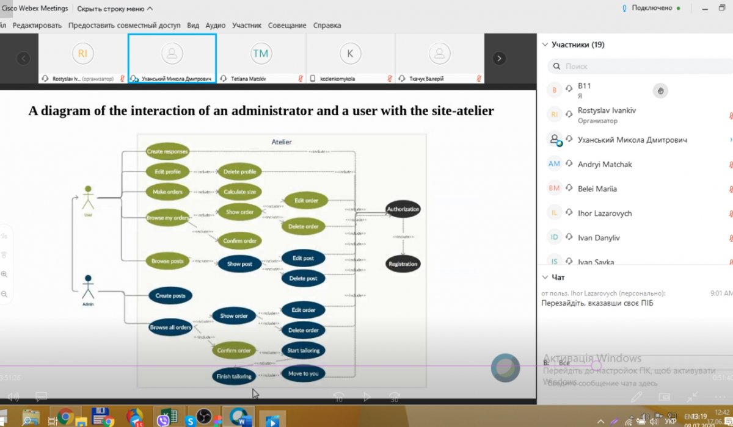
Task: Click the zoom out magnifier icon
Action: [4, 294]
